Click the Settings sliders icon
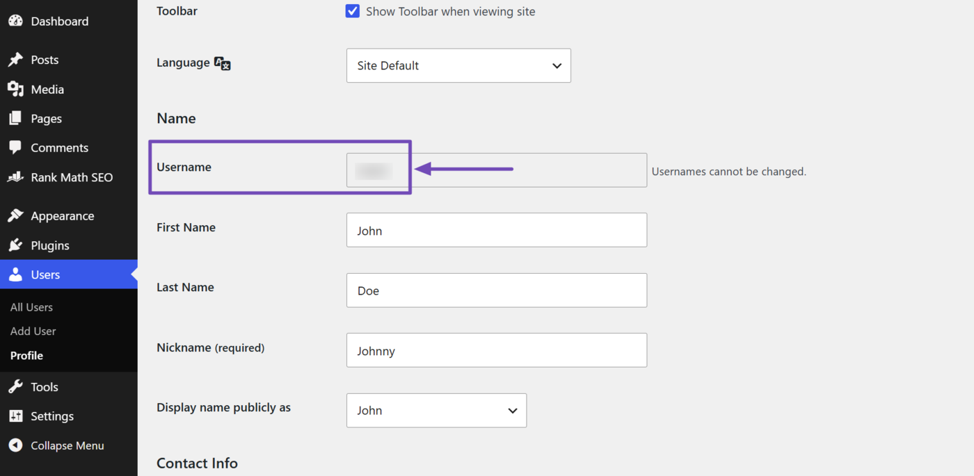Image resolution: width=974 pixels, height=476 pixels. 15,416
